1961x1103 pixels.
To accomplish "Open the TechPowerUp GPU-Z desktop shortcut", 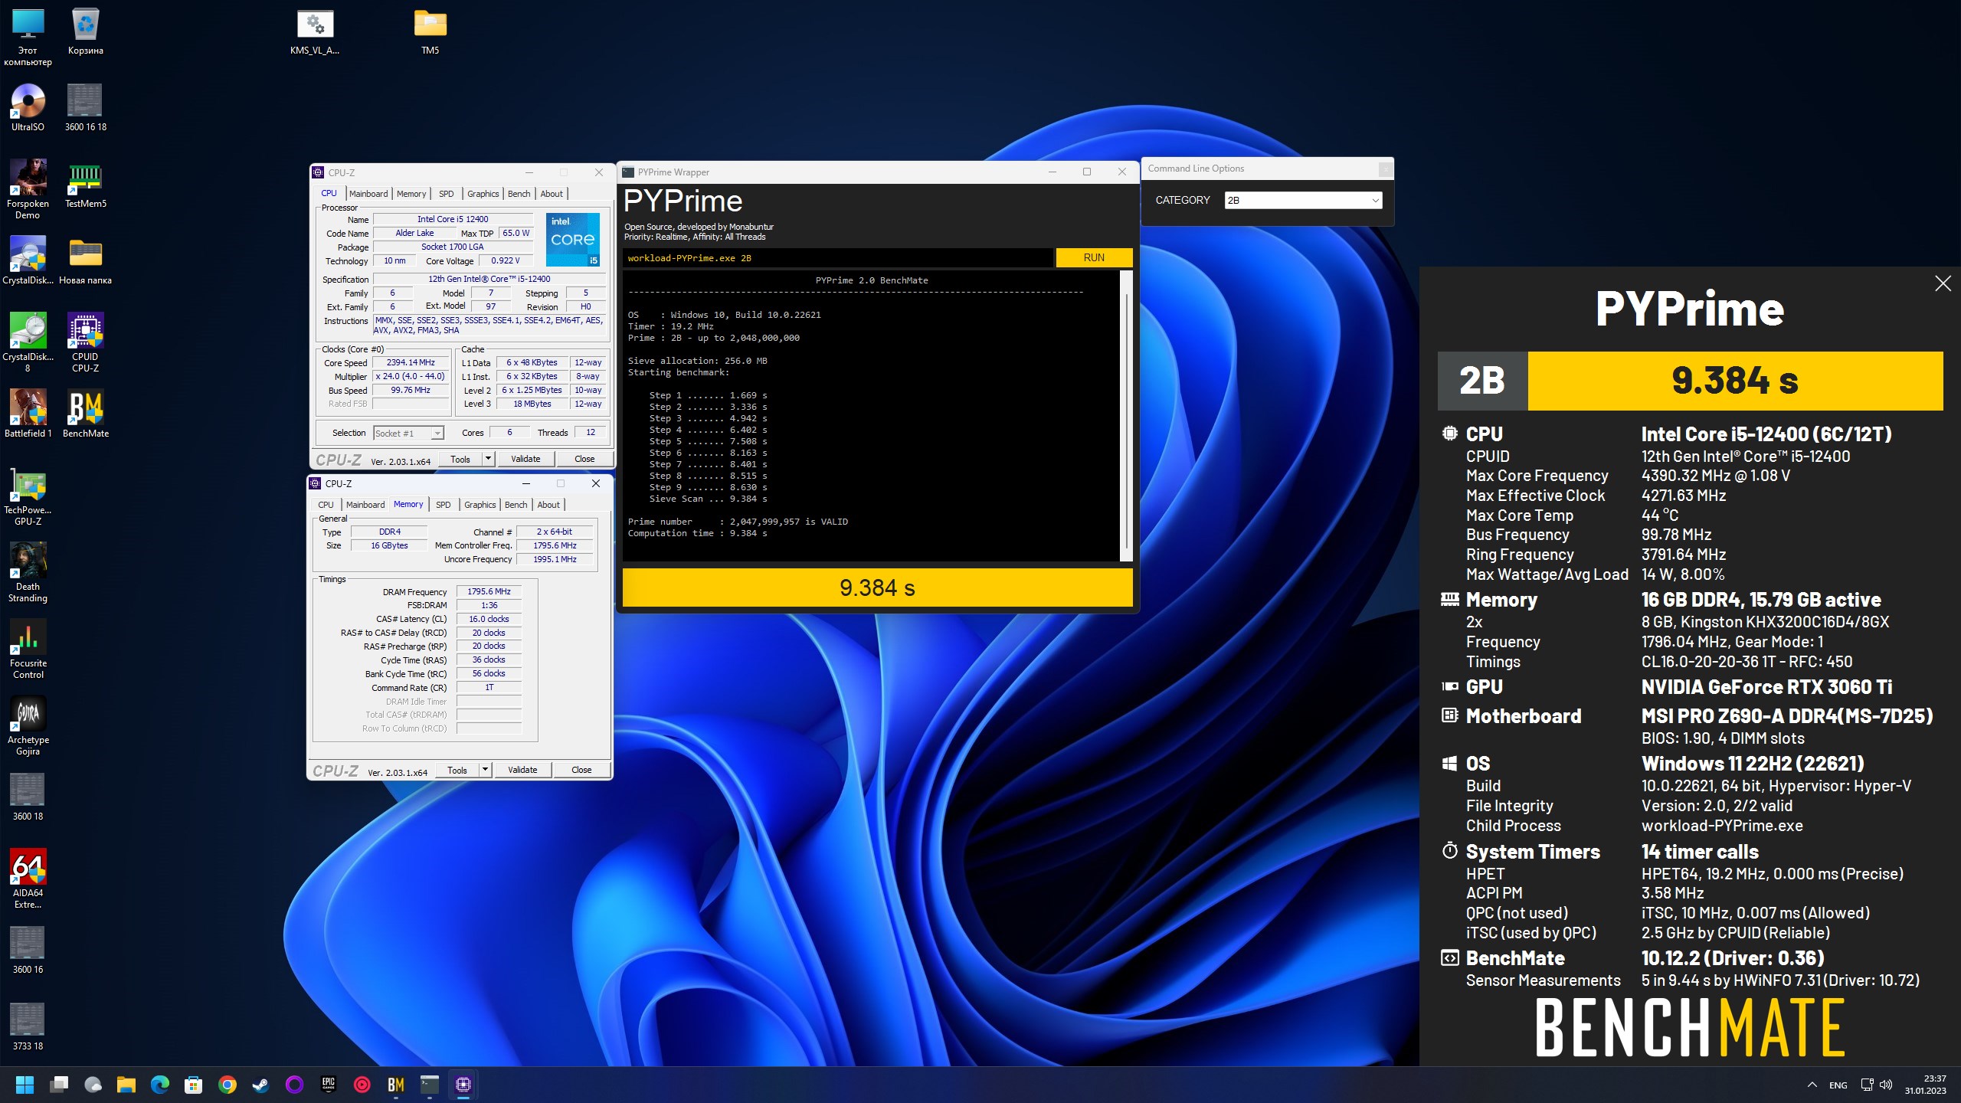I will coord(28,496).
